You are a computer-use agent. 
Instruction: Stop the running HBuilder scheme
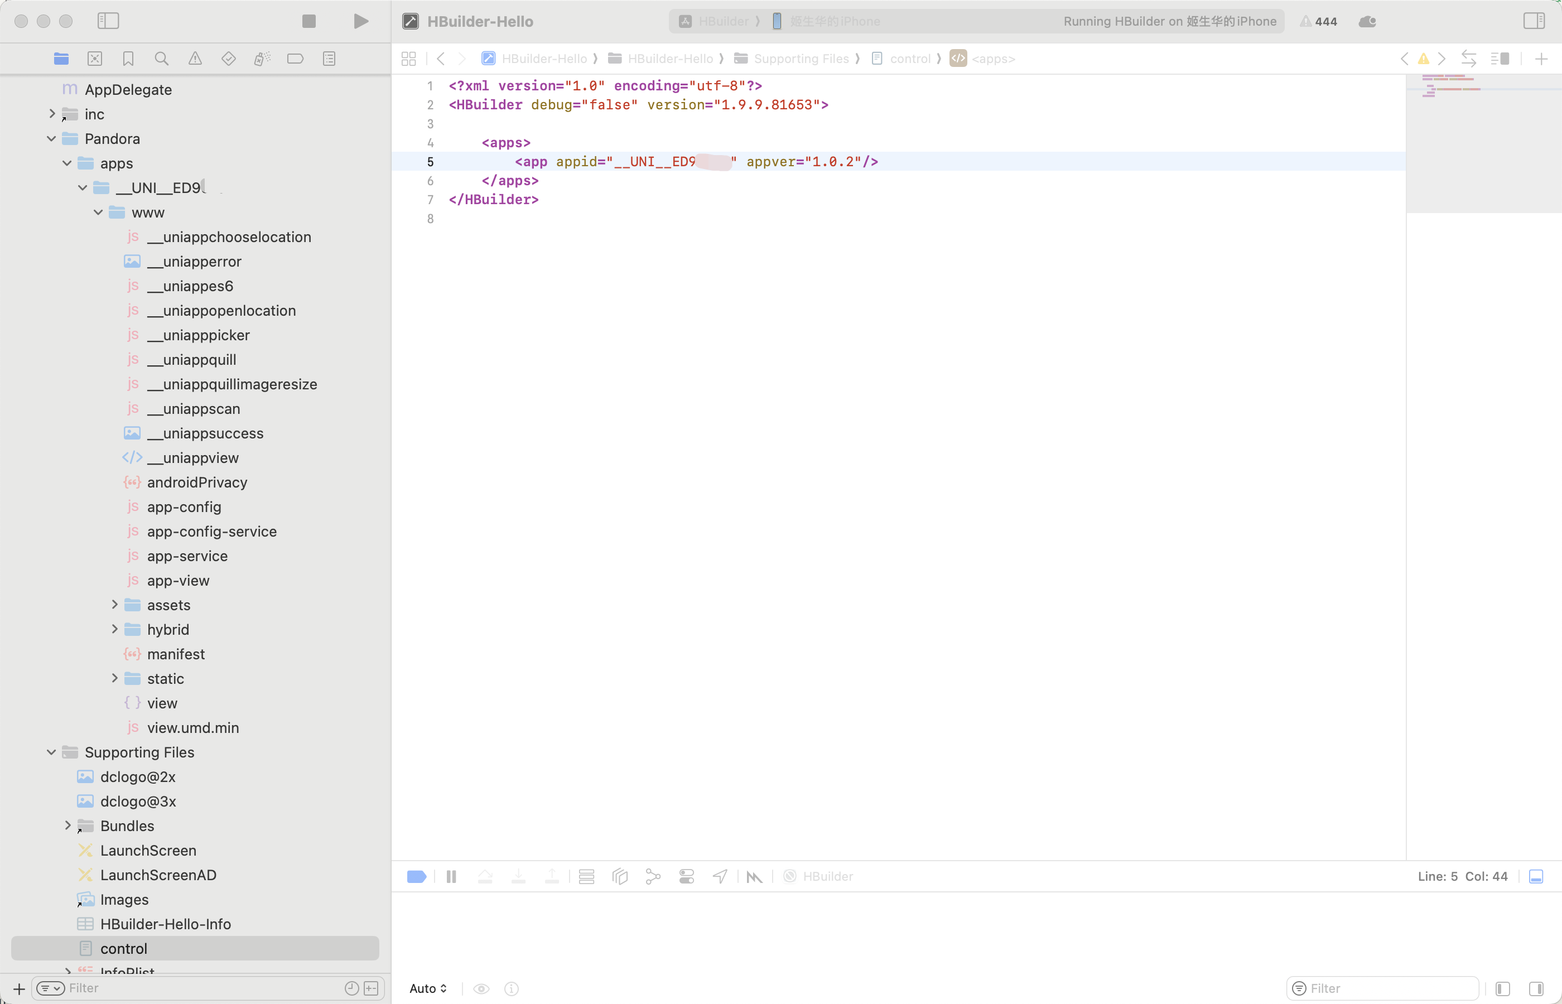click(x=309, y=22)
